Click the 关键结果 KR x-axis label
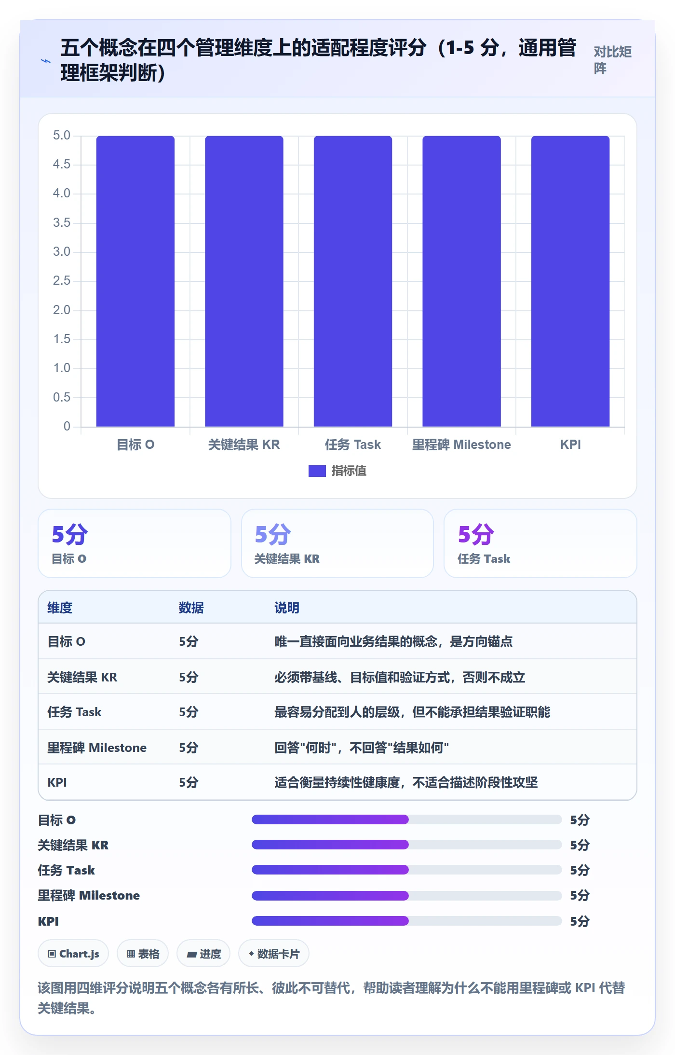This screenshot has height=1055, width=675. (x=244, y=444)
